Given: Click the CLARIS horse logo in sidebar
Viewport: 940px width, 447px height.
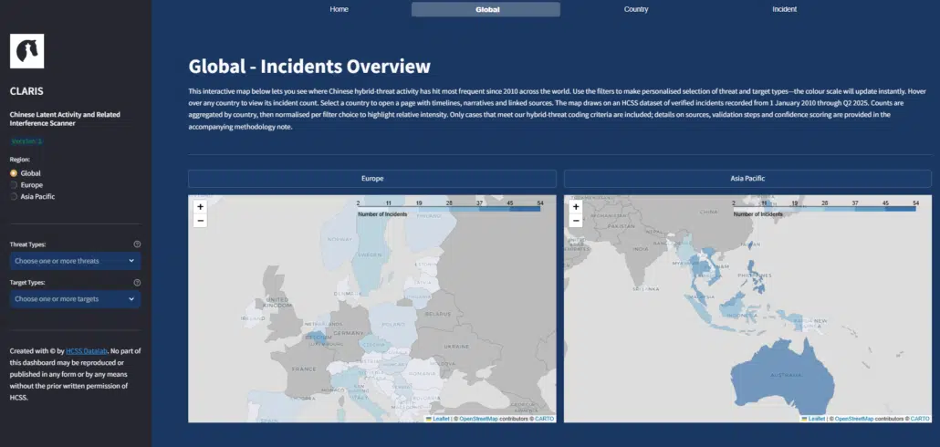Looking at the screenshot, I should coord(26,51).
